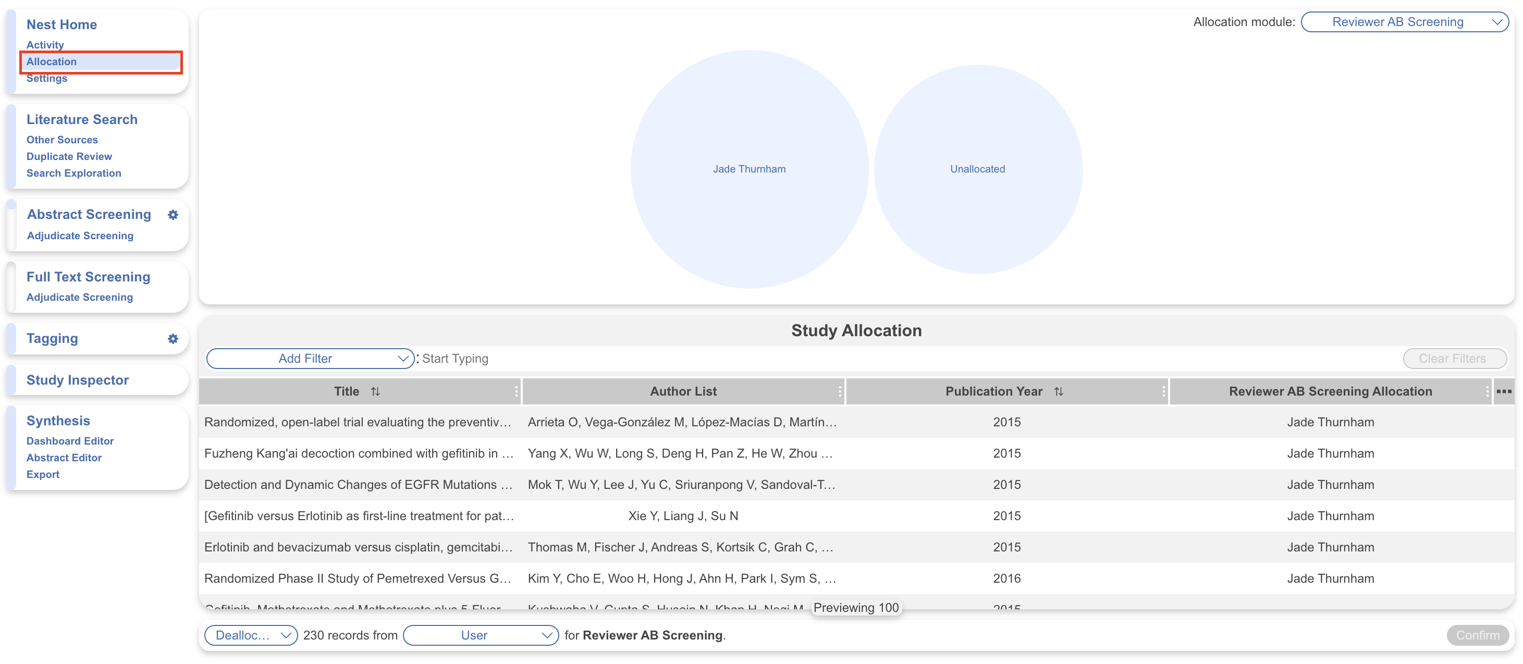Screen dimensions: 1523x664
Task: Open the Dealloc action dropdown
Action: (x=251, y=635)
